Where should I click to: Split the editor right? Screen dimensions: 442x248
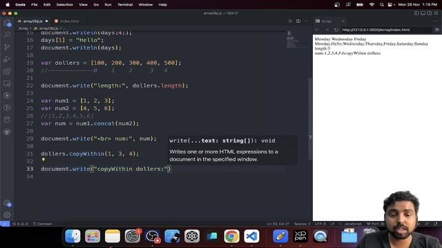tap(298, 21)
